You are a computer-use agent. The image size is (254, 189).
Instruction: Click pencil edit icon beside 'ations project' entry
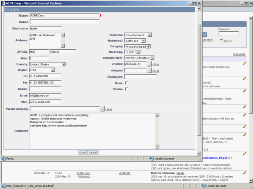pos(244,115)
